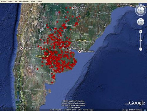Open the Archivo menu
The image size is (147, 111).
4,1
